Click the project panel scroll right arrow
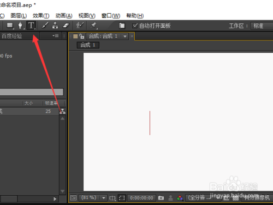Viewport: 273px width, 205px height. (55, 199)
